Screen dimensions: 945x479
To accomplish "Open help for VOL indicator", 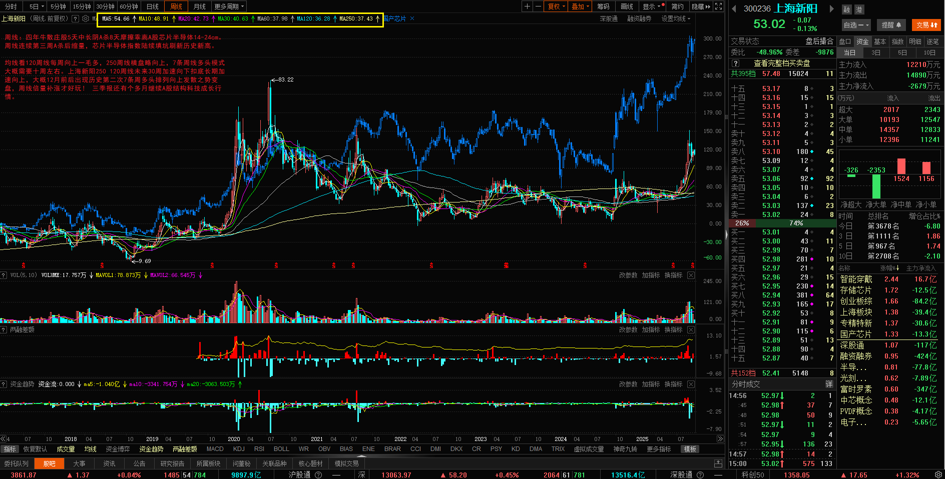I will [4, 275].
